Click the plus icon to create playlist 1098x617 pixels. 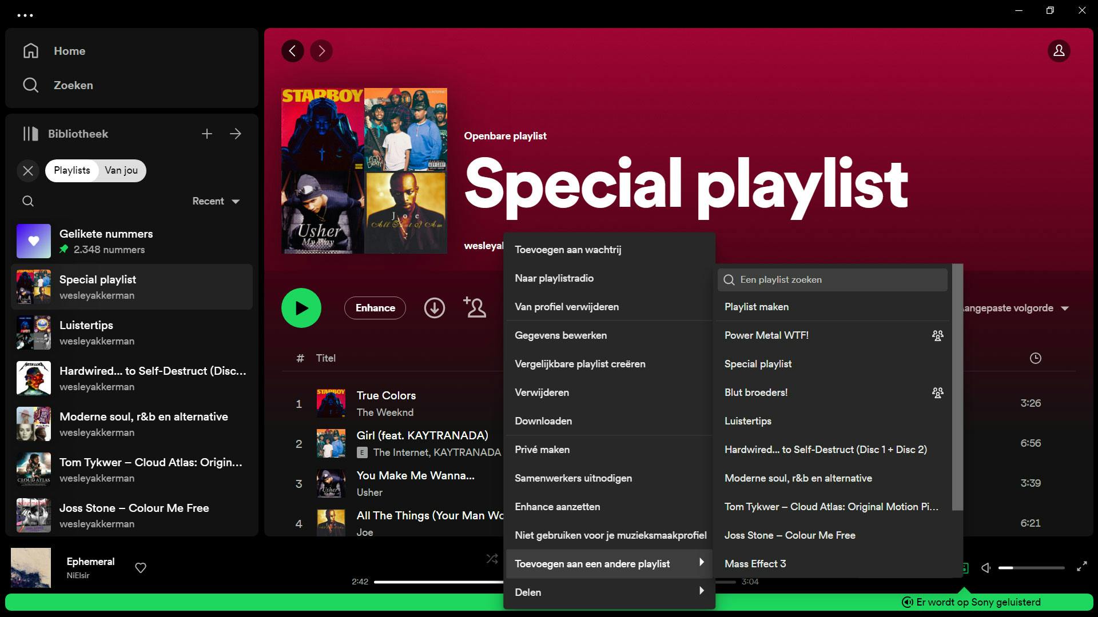coord(207,134)
